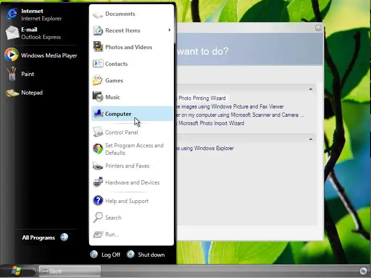Select Computer highlighted menu entry
Image resolution: width=371 pixels, height=278 pixels.
pos(132,114)
